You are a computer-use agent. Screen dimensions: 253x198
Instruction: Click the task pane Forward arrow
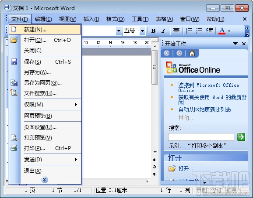pos(179,53)
